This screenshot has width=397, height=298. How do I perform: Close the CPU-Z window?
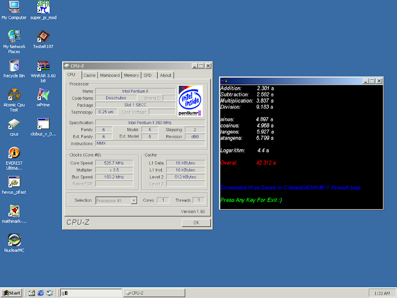click(208, 66)
